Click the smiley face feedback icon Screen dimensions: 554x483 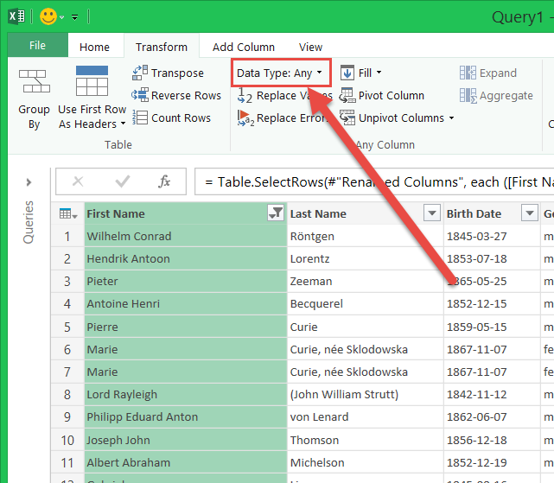tap(48, 16)
